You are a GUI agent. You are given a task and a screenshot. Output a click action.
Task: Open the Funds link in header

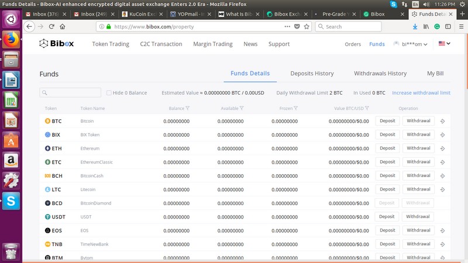[377, 44]
